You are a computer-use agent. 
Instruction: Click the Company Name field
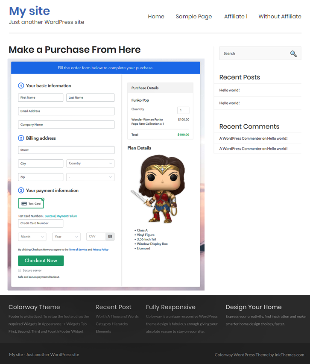point(66,125)
